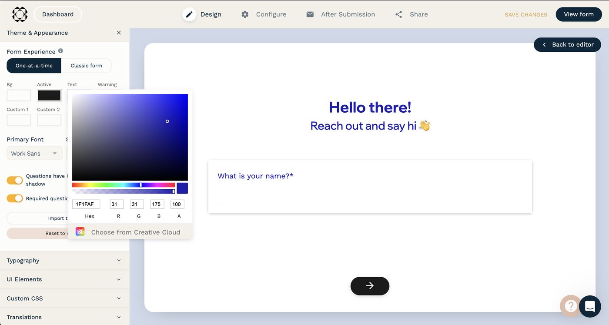The height and width of the screenshot is (325, 609).
Task: Click the Active color swatch
Action: tap(49, 95)
